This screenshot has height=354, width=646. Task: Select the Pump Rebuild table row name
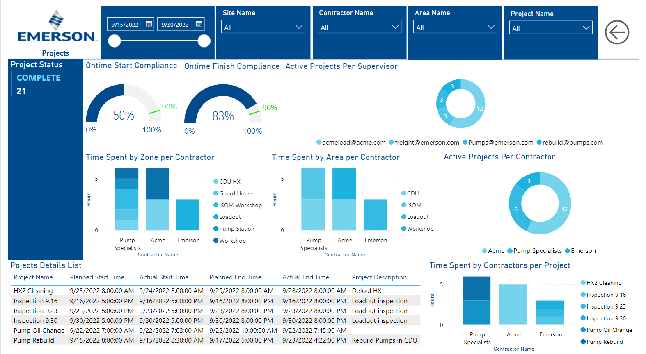(34, 340)
